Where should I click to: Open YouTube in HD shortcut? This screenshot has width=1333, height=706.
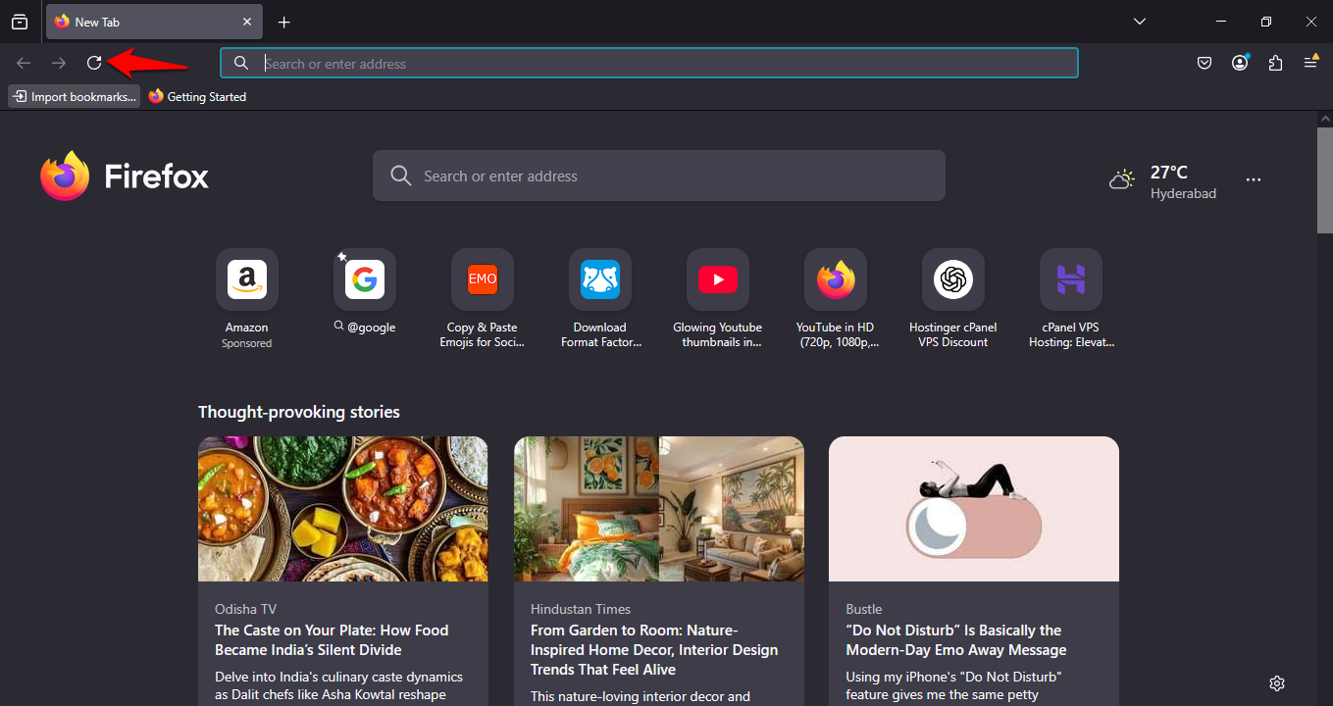tap(836, 299)
